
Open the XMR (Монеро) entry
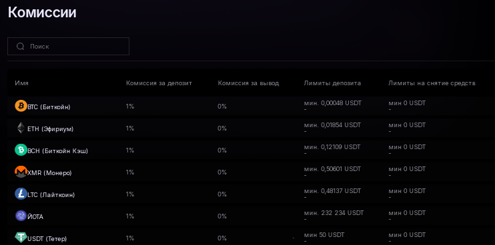tap(49, 173)
